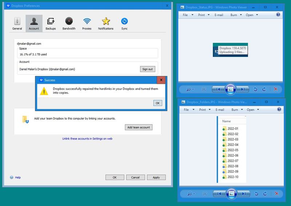Maximize the Dropbox_Folders photo viewer window
The height and width of the screenshot is (206, 291).
pos(266,102)
